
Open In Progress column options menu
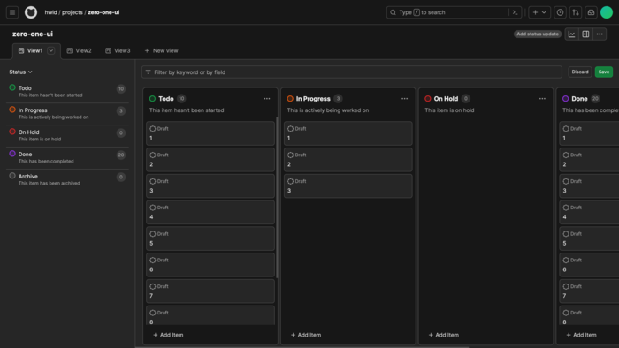(405, 99)
